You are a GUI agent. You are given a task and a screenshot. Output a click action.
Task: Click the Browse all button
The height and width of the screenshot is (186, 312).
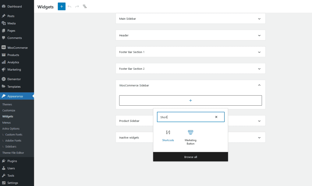(x=190, y=157)
